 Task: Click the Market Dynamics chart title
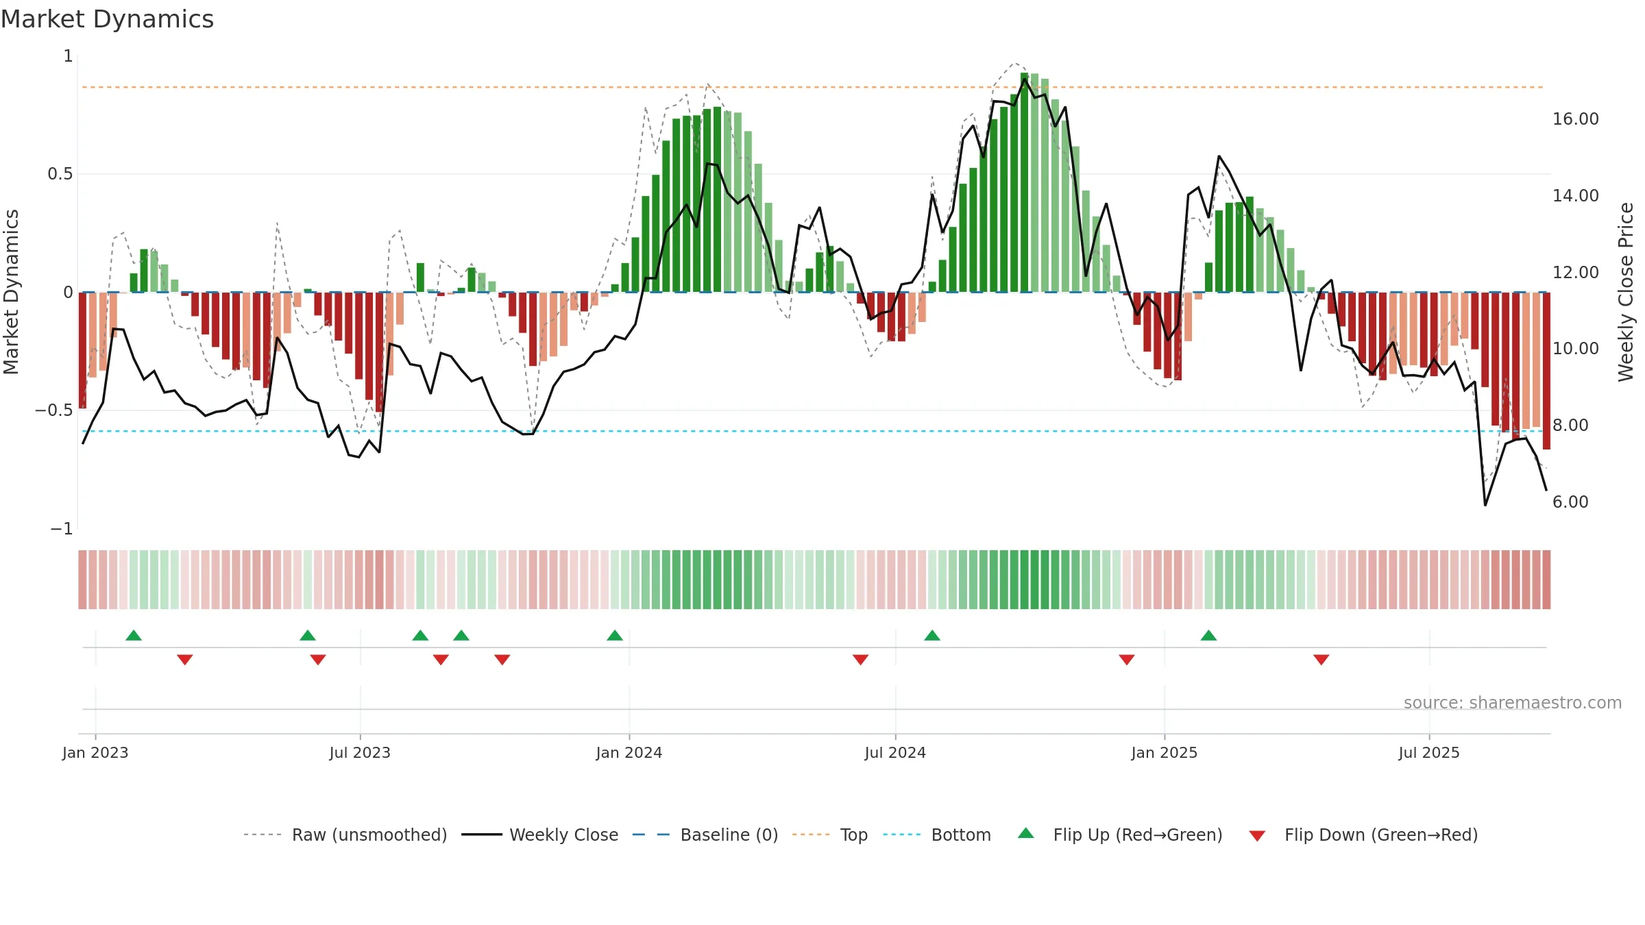pos(108,19)
